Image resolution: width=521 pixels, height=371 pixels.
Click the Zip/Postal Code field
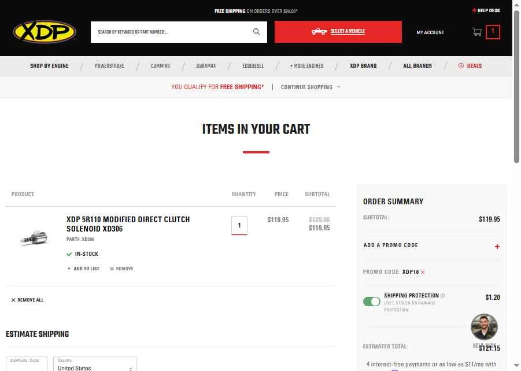27,364
